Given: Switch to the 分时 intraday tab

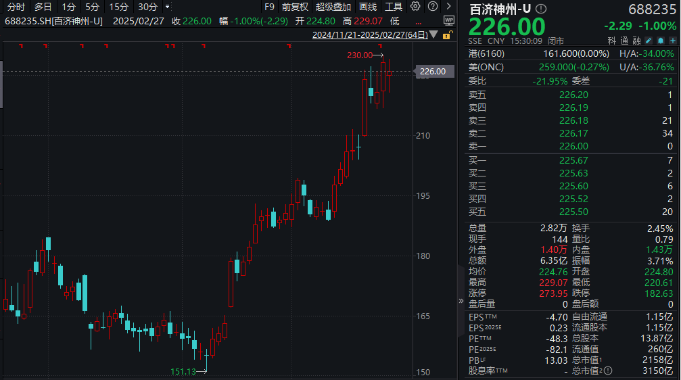Looking at the screenshot, I should (16, 7).
